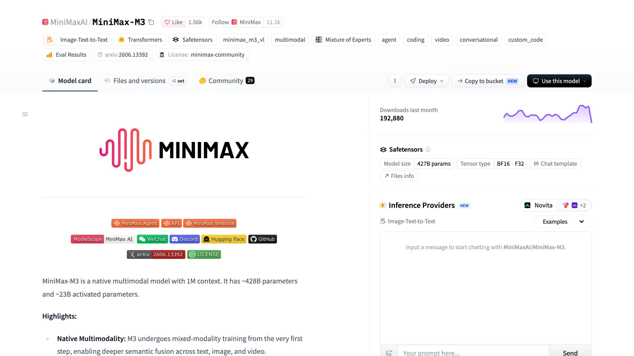This screenshot has width=634, height=356.
Task: Click the Safetensors info icon
Action: [428, 150]
